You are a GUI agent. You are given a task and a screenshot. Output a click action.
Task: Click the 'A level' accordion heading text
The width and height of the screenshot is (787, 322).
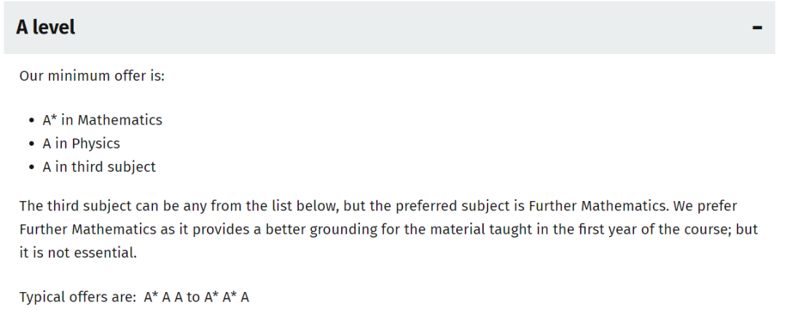tap(46, 28)
